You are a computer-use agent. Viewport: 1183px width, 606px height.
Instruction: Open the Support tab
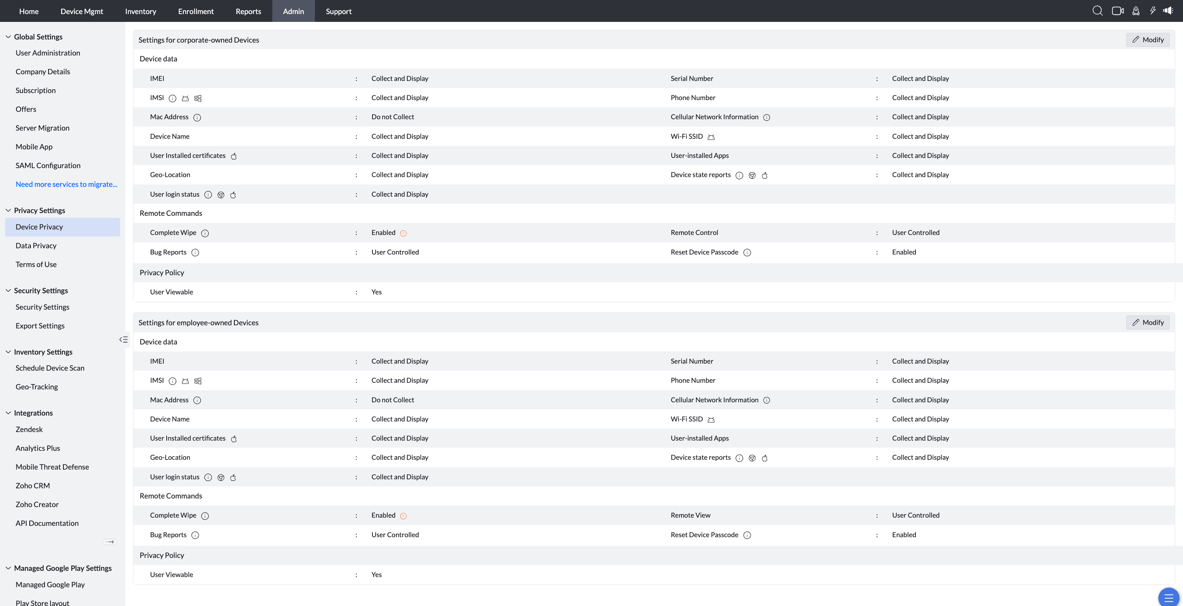pyautogui.click(x=338, y=11)
